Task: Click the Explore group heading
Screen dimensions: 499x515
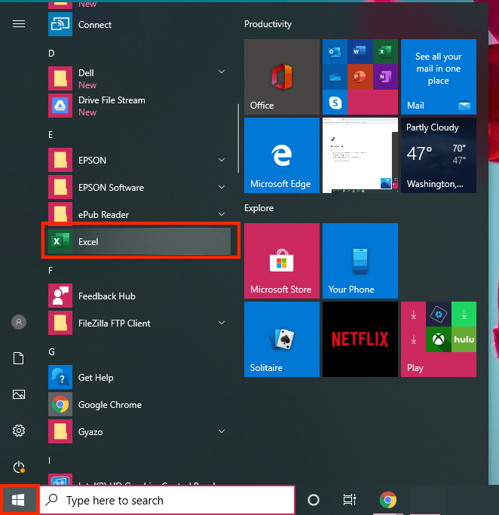Action: click(259, 208)
